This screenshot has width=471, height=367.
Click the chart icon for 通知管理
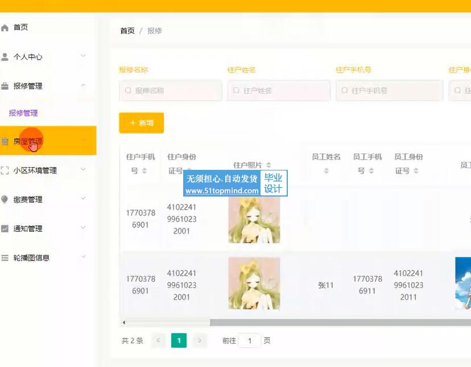(x=5, y=228)
